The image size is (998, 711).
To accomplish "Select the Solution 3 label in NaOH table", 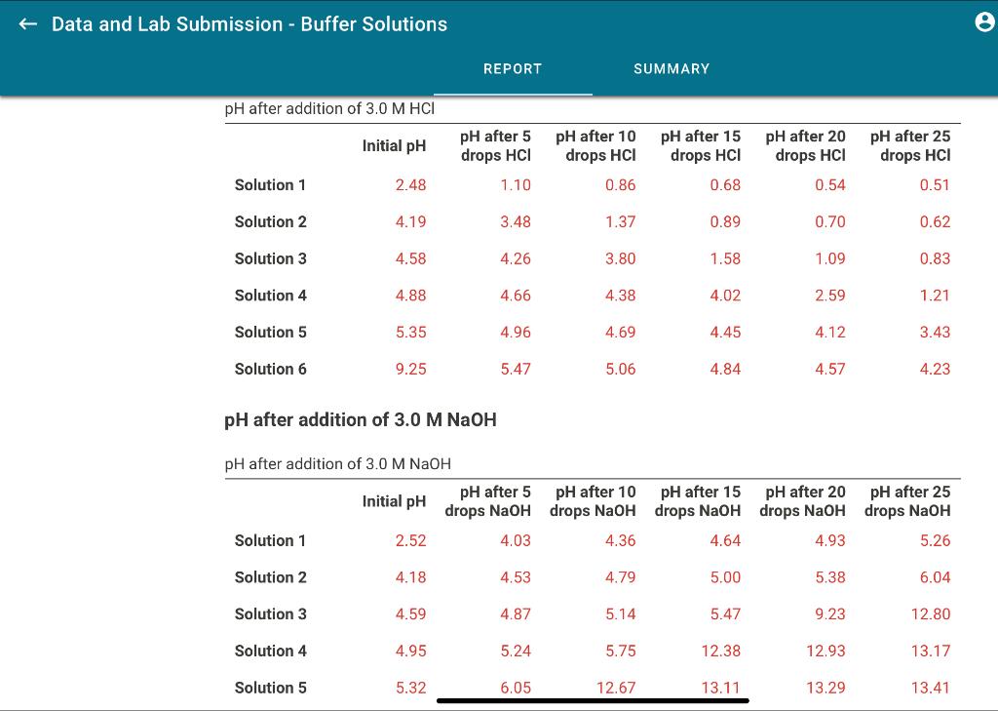I will pos(270,613).
